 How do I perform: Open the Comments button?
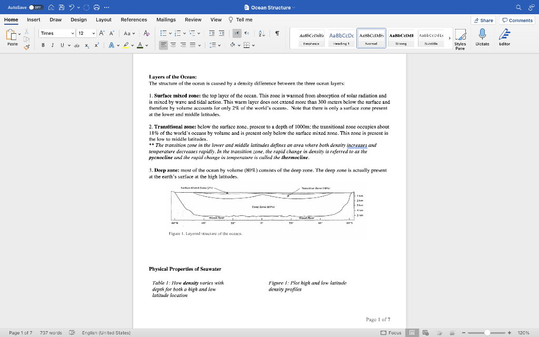(517, 21)
